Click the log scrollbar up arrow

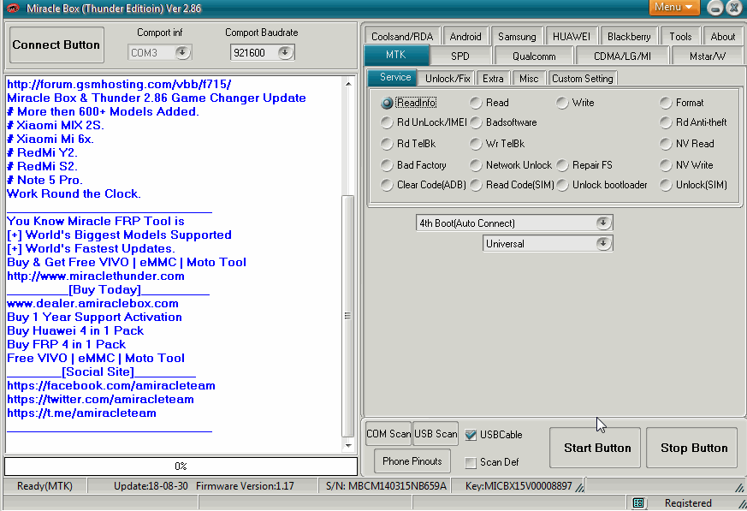coord(348,84)
